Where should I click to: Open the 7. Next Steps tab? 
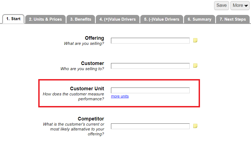click(x=233, y=19)
